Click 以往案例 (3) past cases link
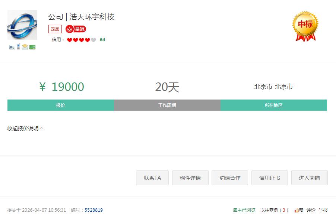The height and width of the screenshot is (218, 336). pyautogui.click(x=274, y=210)
